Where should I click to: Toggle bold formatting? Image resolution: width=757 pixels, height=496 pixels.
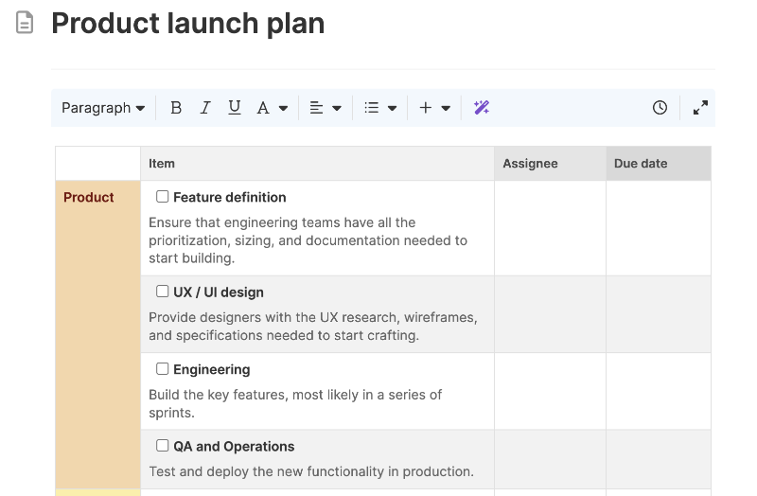[176, 108]
